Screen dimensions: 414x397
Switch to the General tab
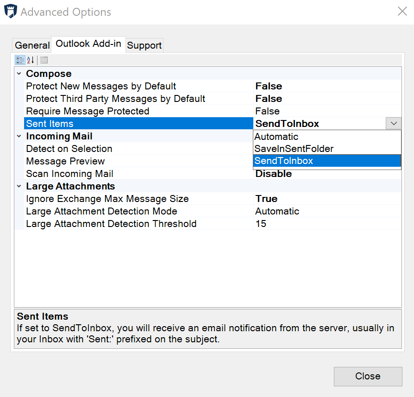[x=31, y=45]
